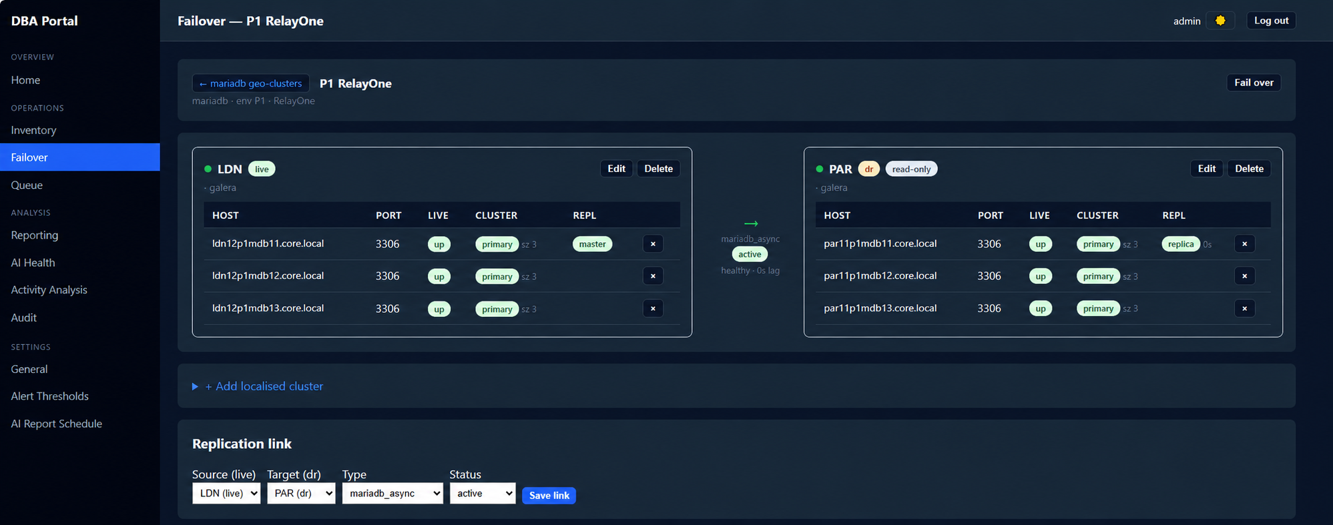The height and width of the screenshot is (525, 1333).
Task: Click hostname par11p1mdb11.core.local
Action: pos(880,243)
